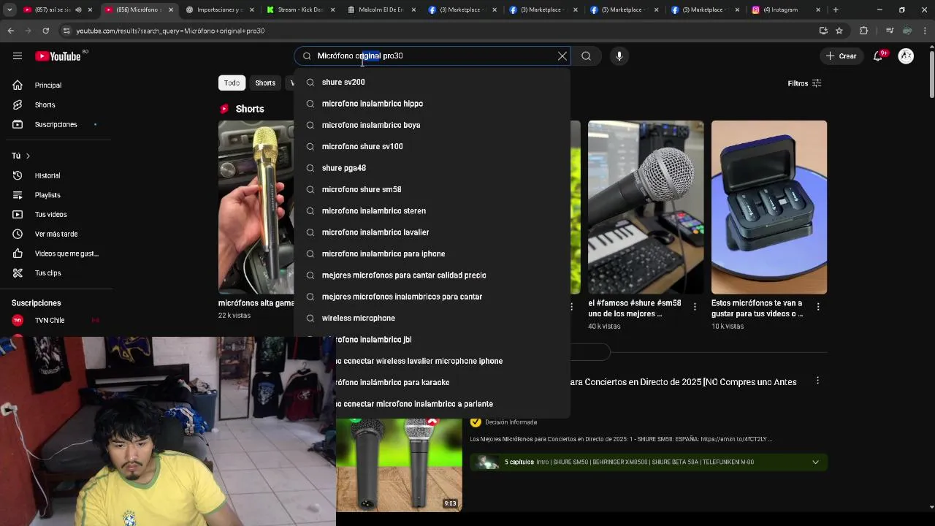
Task: Open Ver más tarde in the sidebar
Action: (56, 235)
